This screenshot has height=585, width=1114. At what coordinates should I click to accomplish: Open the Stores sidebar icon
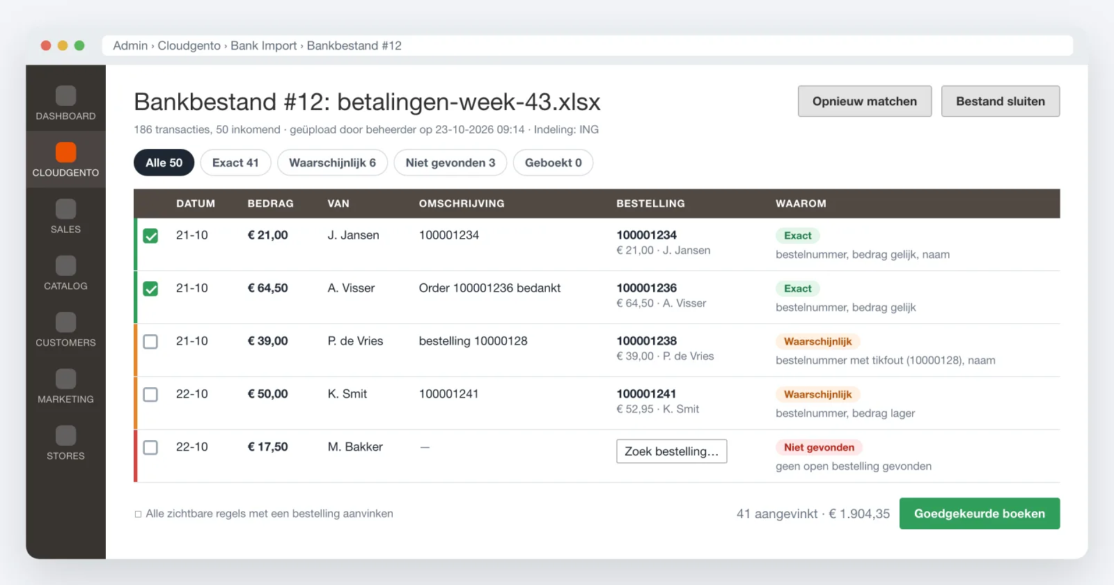coord(65,435)
